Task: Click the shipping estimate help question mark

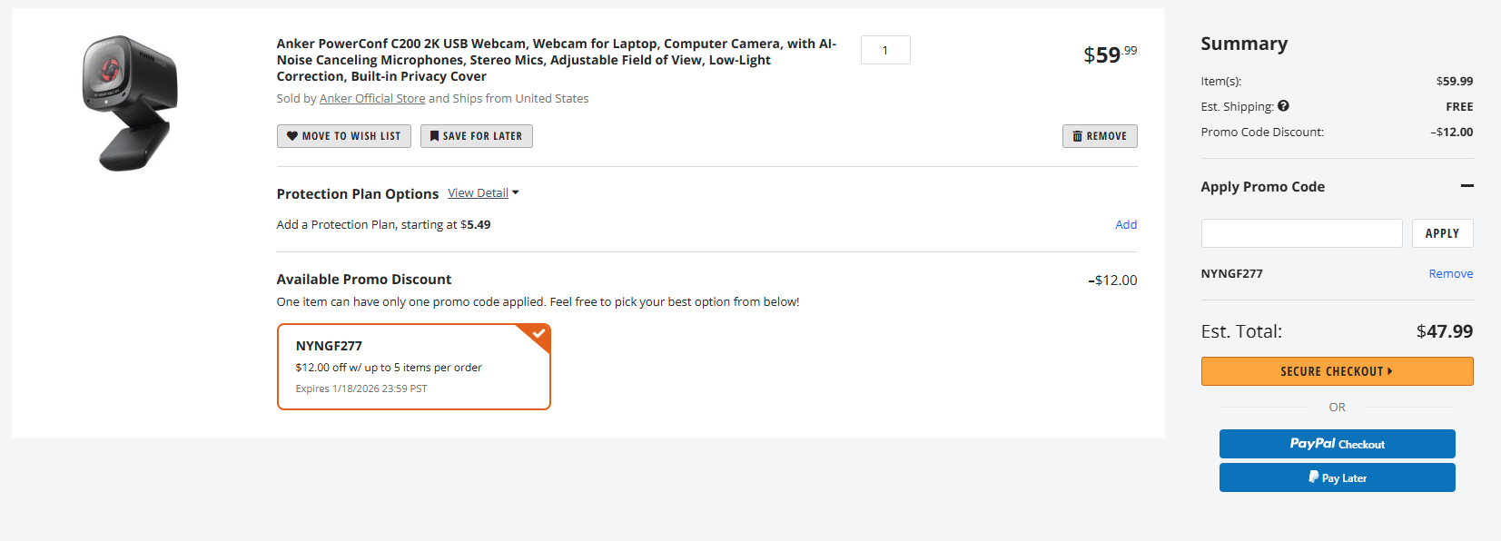Action: click(1283, 106)
